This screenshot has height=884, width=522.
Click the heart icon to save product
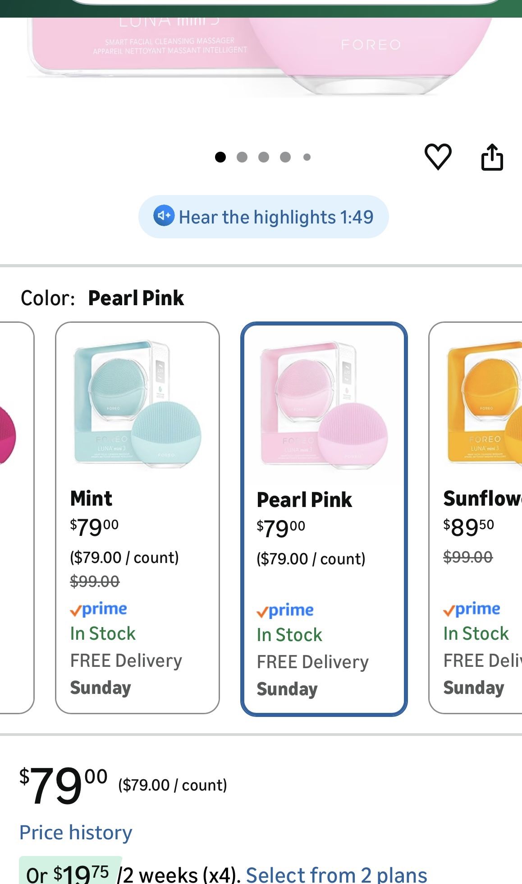pos(439,157)
